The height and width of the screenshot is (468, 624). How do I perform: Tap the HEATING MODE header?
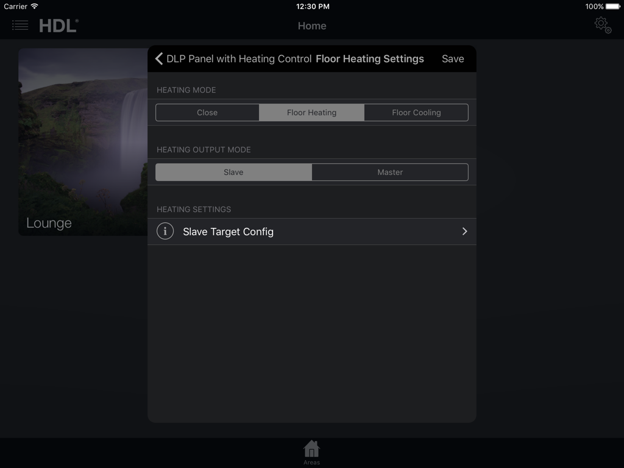[186, 90]
